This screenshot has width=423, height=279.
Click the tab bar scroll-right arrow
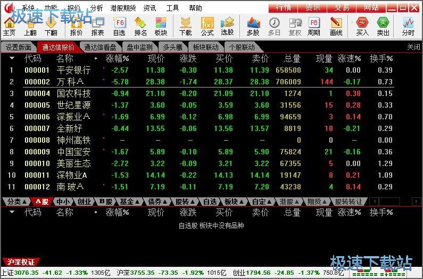pyautogui.click(x=416, y=201)
